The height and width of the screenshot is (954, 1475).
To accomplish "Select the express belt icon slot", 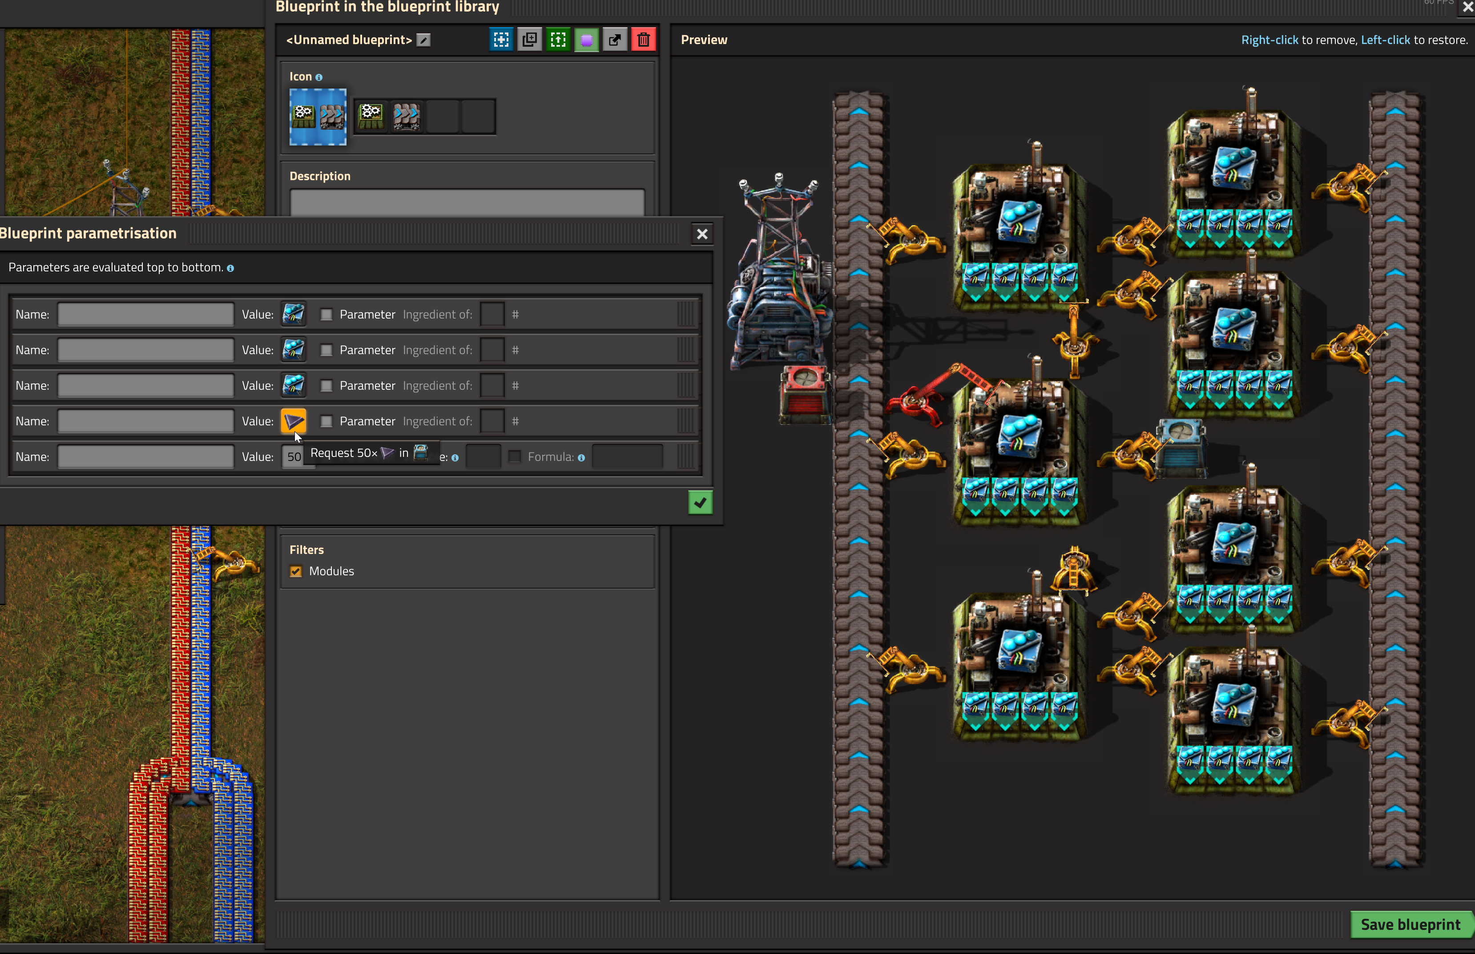I will [x=406, y=116].
